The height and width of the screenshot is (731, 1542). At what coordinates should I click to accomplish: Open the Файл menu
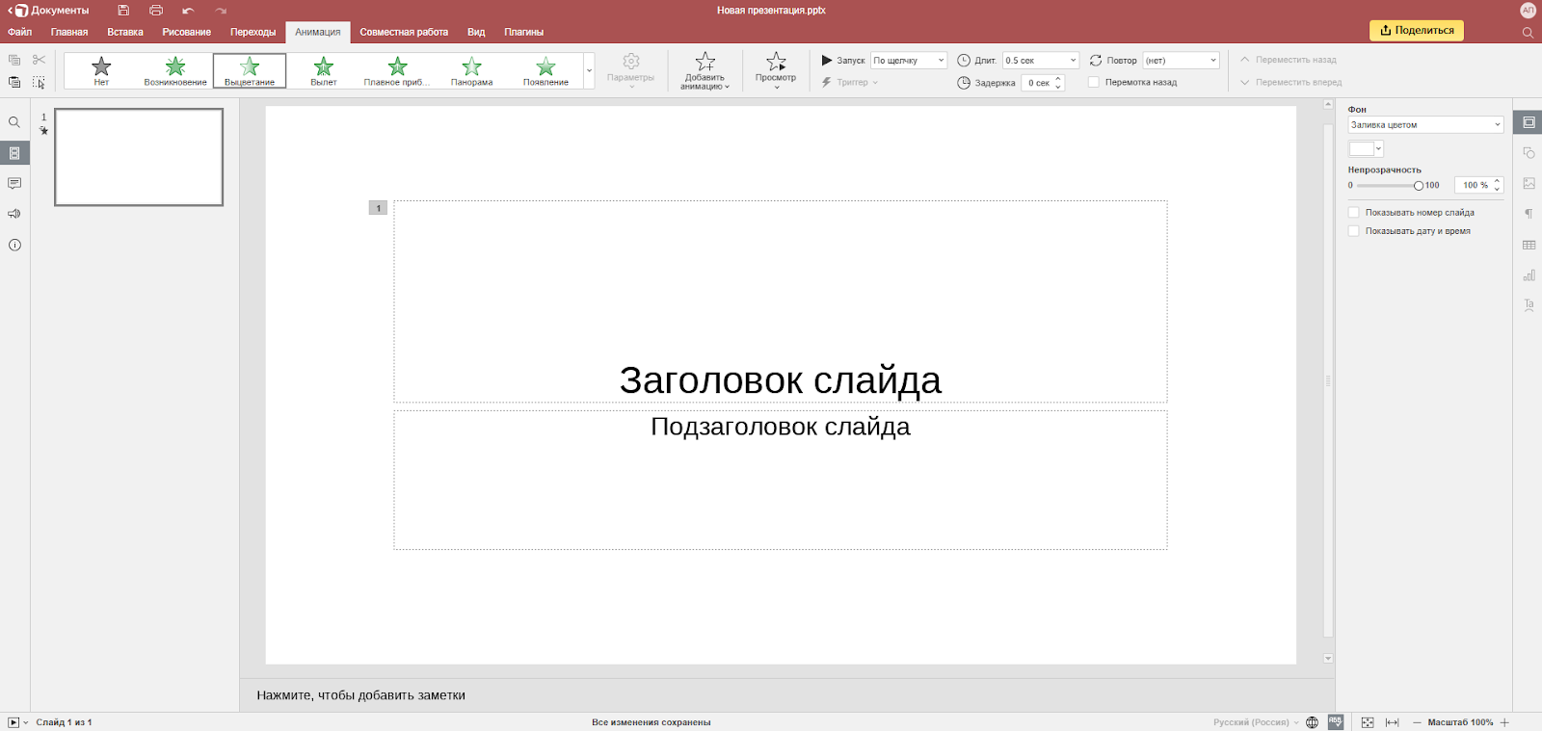pyautogui.click(x=20, y=32)
